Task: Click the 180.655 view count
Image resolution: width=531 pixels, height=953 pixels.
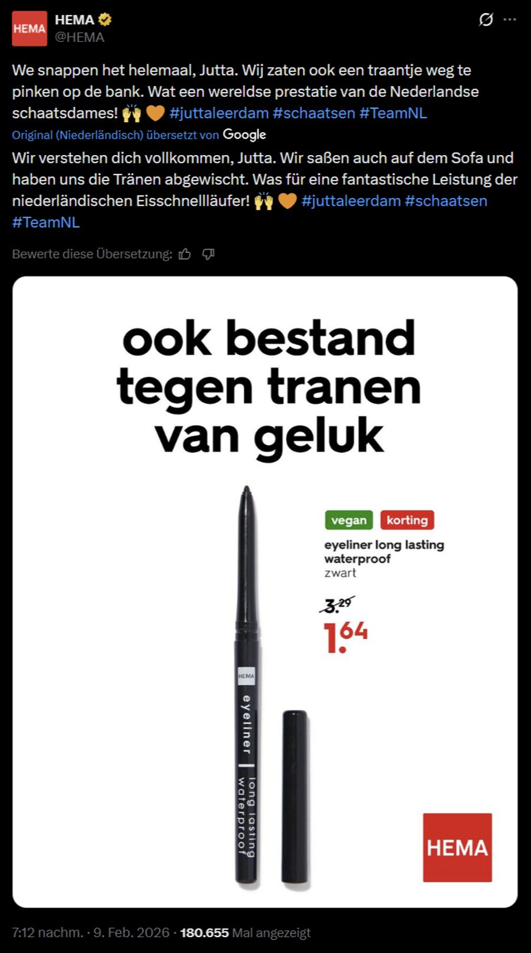Action: point(204,933)
